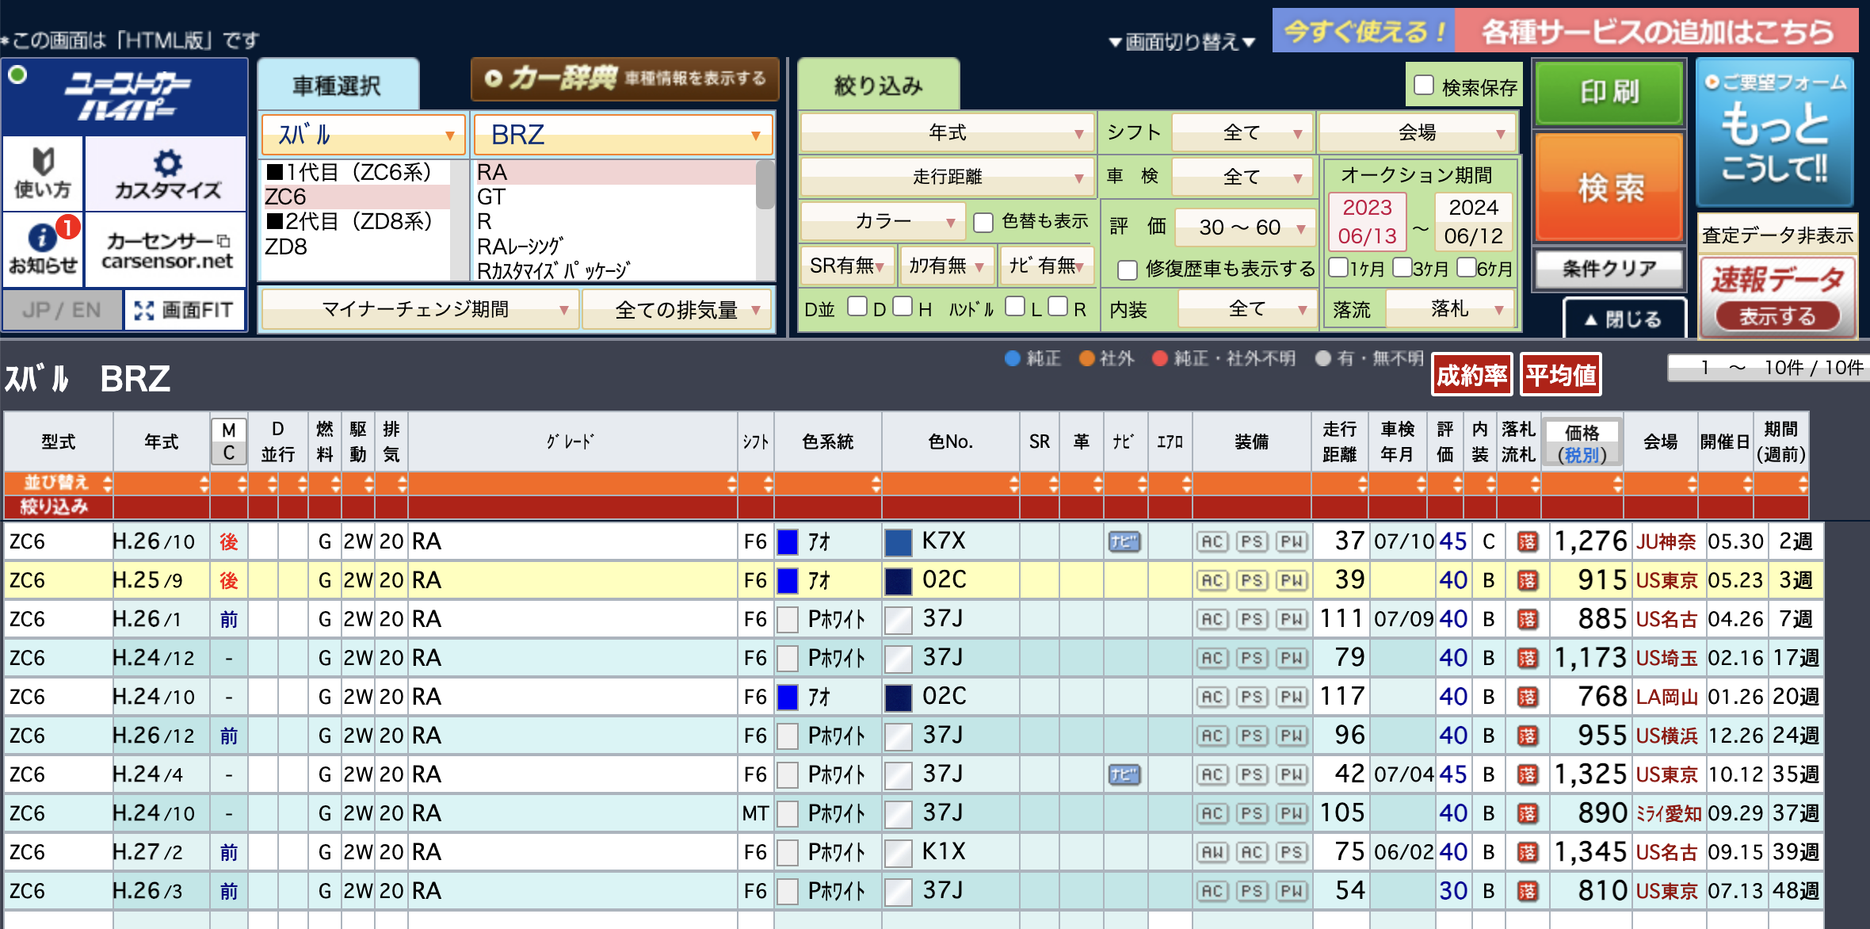
Task: Click AC equipment icon in 05.23 US東京 row
Action: tap(1212, 581)
